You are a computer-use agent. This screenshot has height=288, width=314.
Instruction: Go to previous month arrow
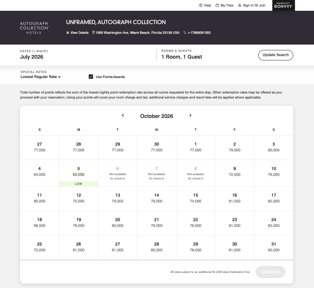[123, 115]
